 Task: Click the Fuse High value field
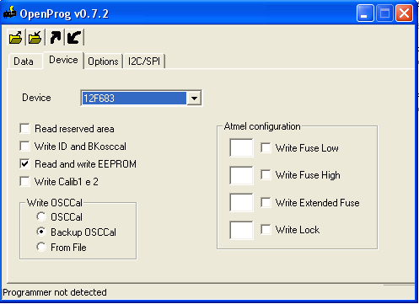[x=241, y=175]
